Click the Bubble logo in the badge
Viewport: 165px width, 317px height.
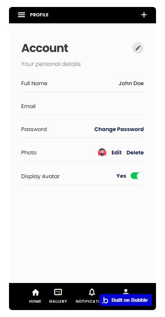click(105, 300)
